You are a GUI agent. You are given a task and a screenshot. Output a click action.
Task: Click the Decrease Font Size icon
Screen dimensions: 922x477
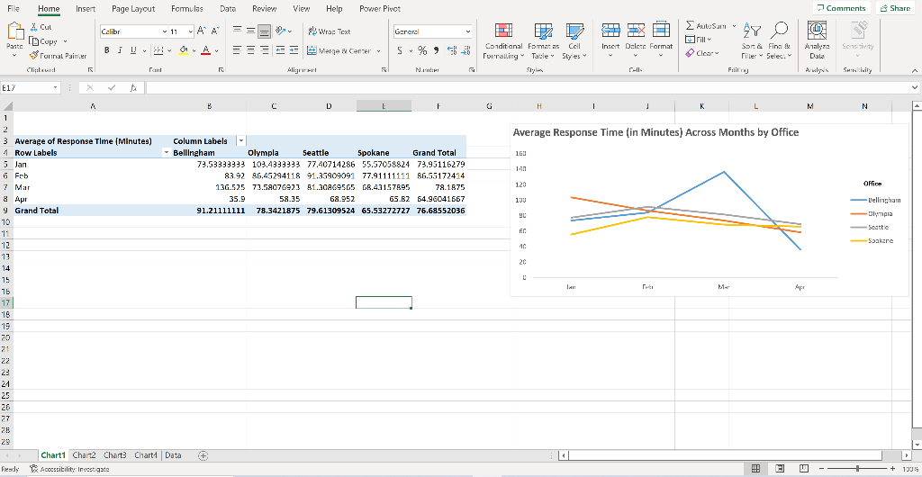tap(215, 31)
